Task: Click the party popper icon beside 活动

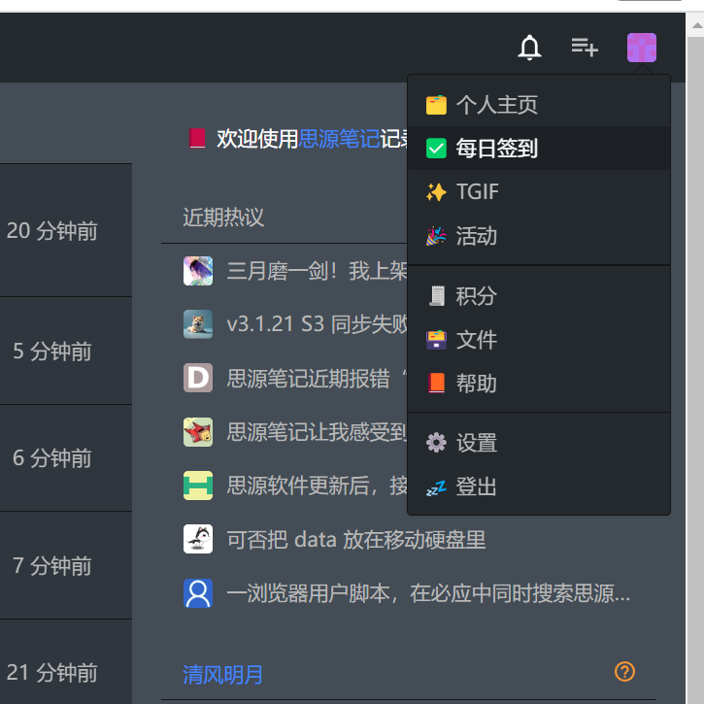Action: coord(436,236)
